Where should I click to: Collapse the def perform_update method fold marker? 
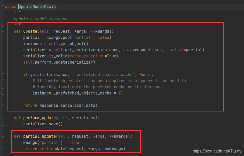coord(3,118)
